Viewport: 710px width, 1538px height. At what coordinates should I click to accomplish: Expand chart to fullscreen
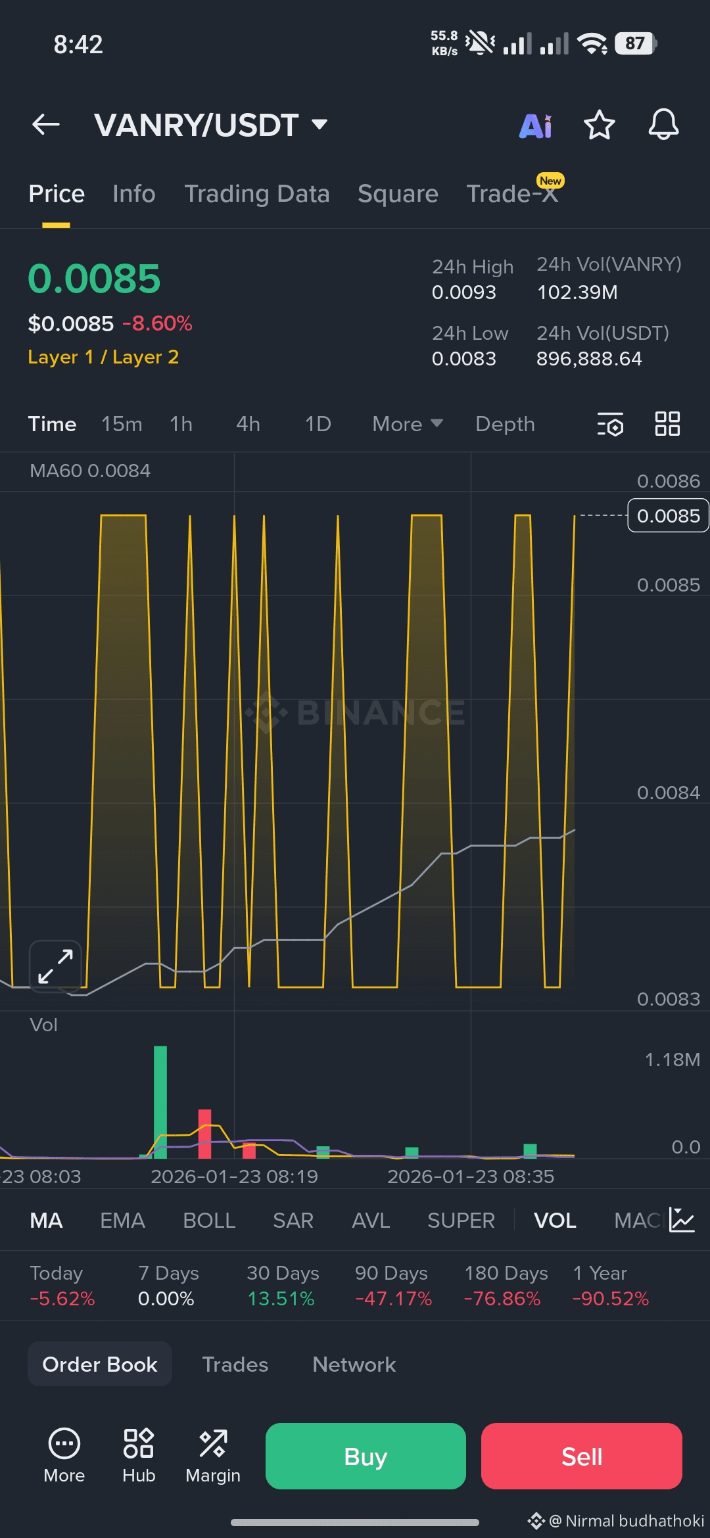click(x=56, y=966)
